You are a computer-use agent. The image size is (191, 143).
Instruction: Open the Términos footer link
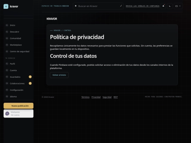(85, 97)
